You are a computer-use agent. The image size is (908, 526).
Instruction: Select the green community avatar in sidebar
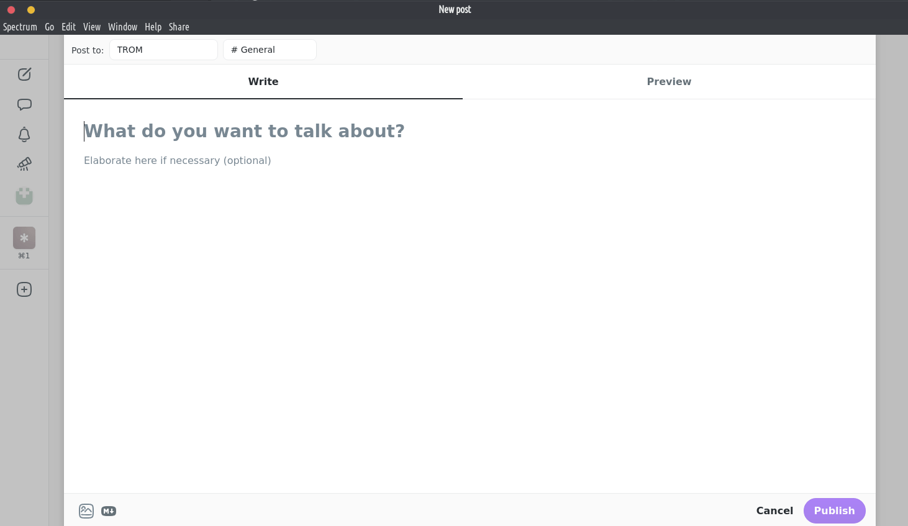[24, 196]
